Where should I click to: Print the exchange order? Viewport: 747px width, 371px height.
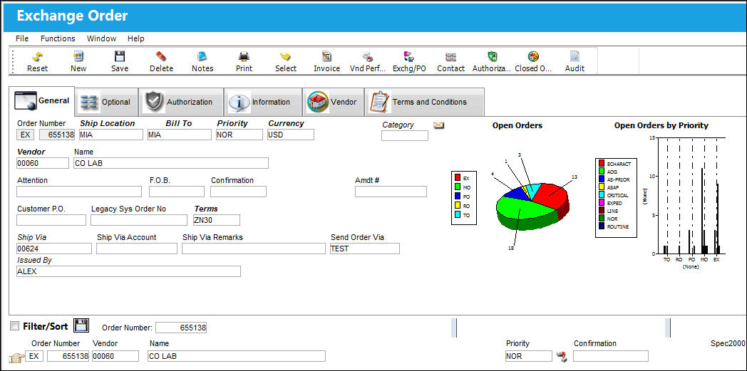244,57
